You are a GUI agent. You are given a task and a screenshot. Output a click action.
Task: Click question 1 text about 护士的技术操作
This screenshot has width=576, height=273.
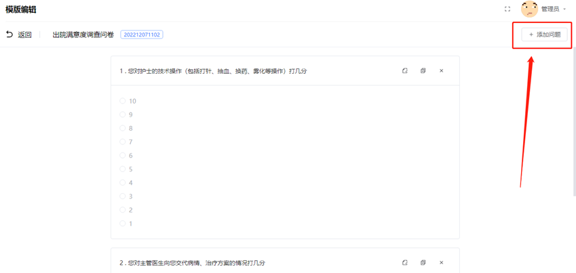tap(213, 71)
